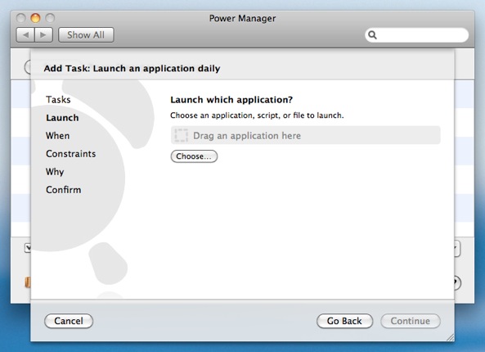Click the Show All button
The height and width of the screenshot is (352, 485).
tap(86, 35)
